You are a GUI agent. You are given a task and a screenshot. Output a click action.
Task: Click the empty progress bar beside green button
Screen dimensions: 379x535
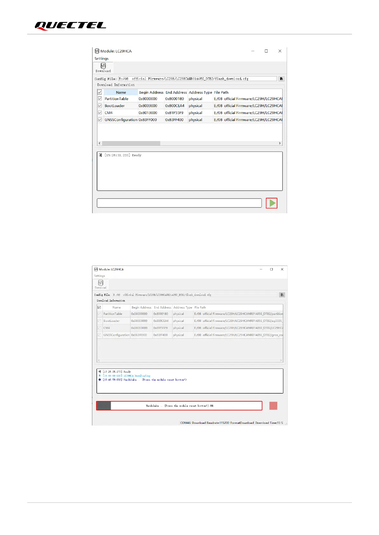point(179,203)
